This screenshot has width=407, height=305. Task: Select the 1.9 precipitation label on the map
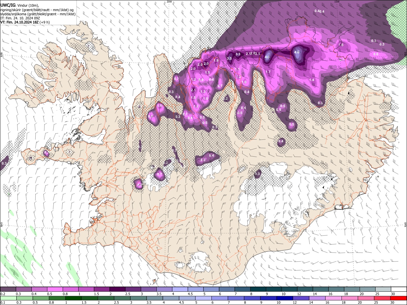pos(216,60)
